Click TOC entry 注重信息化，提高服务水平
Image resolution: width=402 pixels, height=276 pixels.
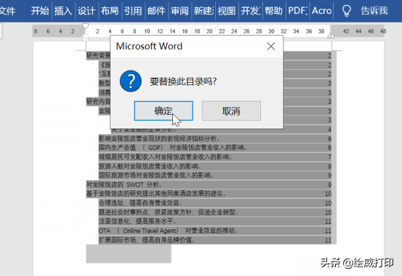click(137, 221)
